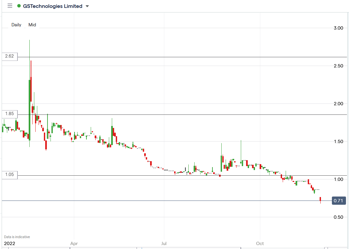Select the 1.85 horizontal line label
This screenshot has width=349, height=249.
[10, 114]
